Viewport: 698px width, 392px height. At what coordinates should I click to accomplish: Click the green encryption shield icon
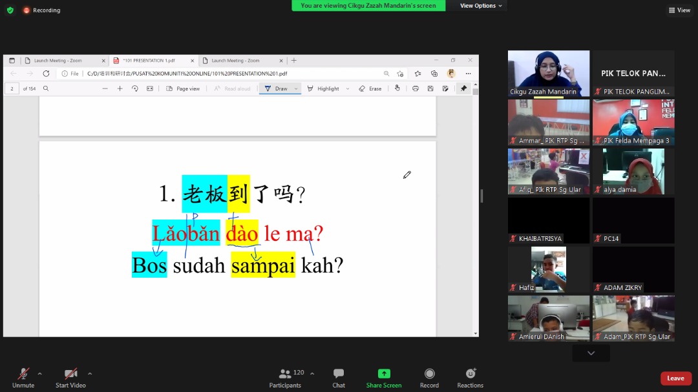point(10,10)
